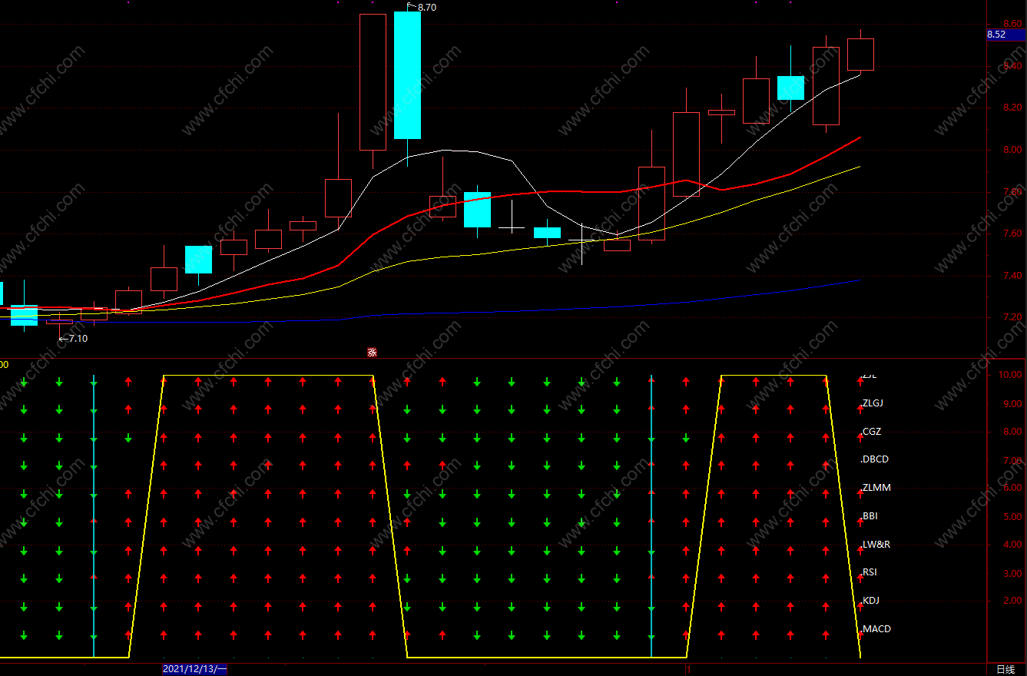Click the BBI indicator label

click(x=870, y=516)
